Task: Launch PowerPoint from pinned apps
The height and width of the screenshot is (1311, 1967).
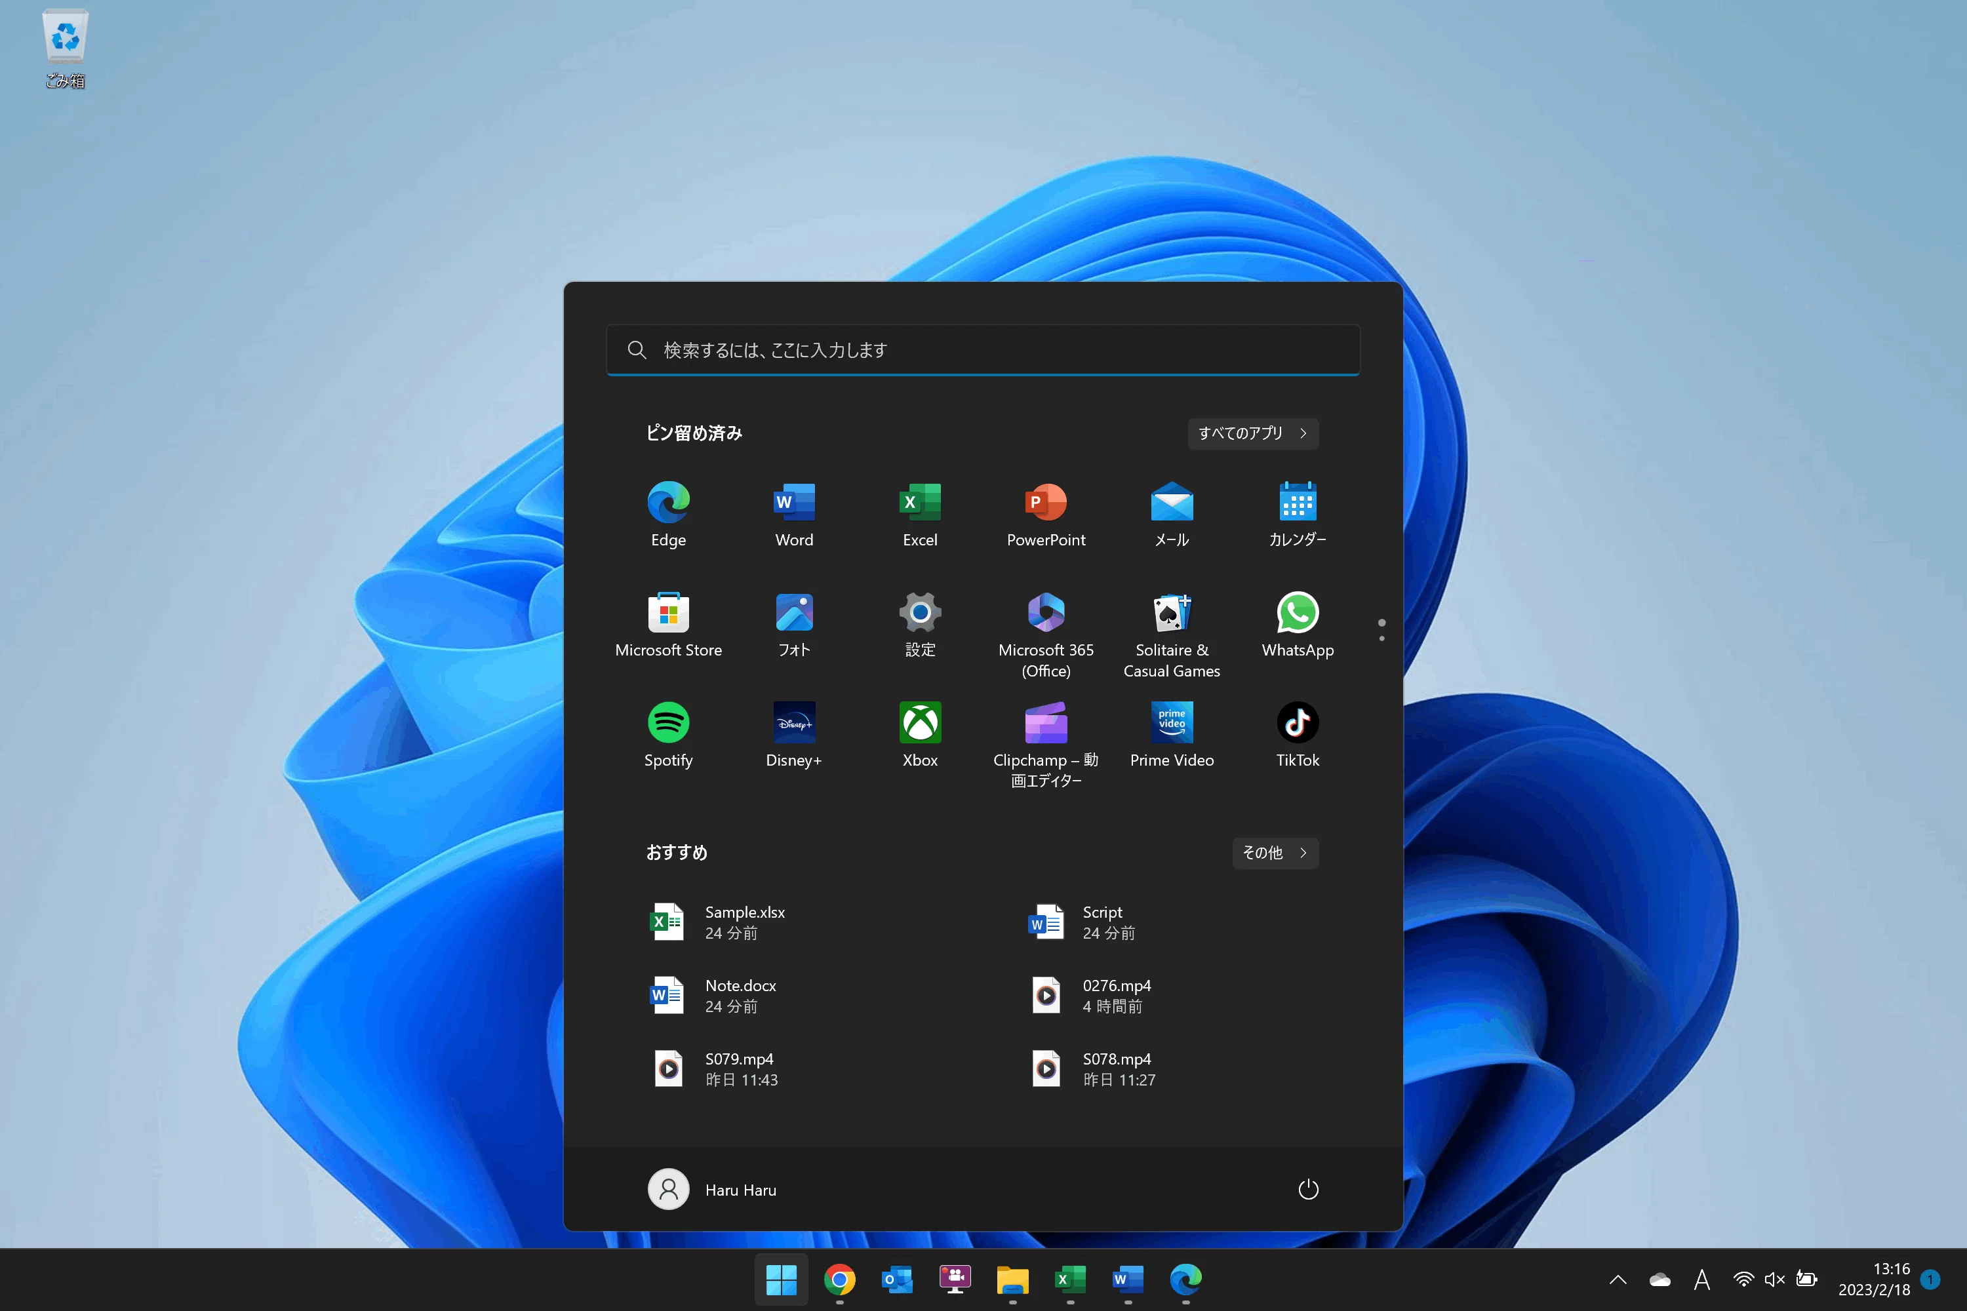Action: coord(1045,514)
